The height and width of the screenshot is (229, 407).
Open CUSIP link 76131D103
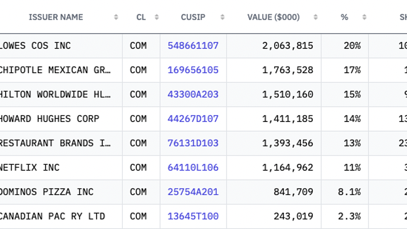click(193, 143)
